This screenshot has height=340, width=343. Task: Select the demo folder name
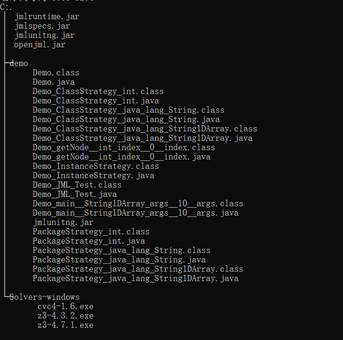tap(19, 63)
